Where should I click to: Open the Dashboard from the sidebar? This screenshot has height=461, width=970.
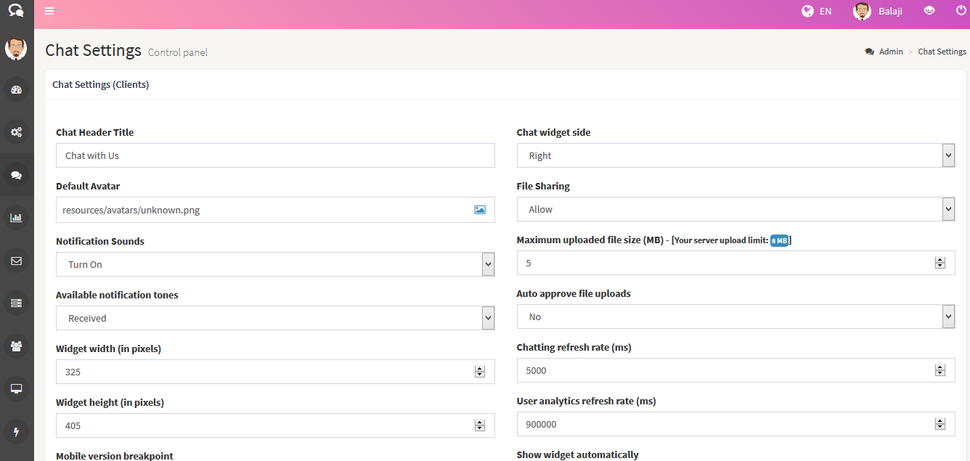tap(16, 89)
